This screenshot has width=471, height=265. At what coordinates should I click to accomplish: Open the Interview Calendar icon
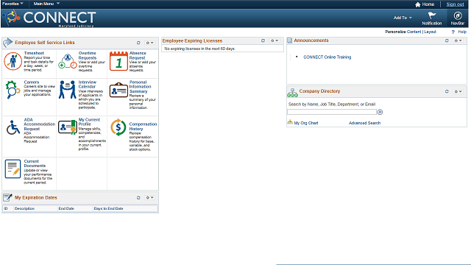point(67,90)
